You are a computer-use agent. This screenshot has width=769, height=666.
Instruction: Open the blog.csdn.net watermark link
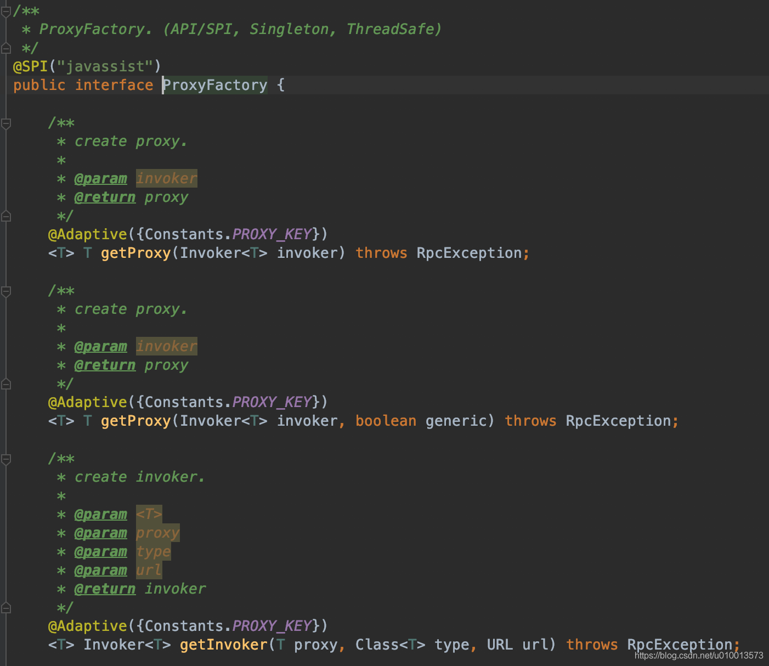tap(698, 656)
